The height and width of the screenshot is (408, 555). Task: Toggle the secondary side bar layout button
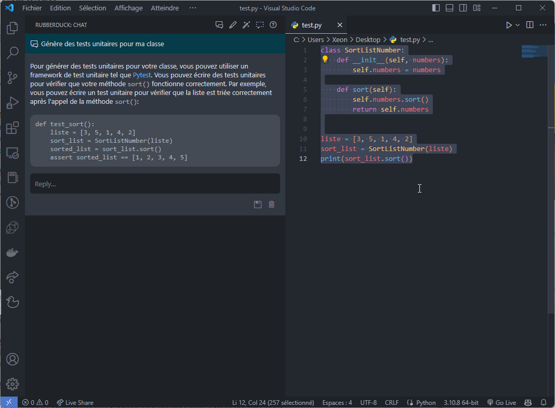(463, 8)
